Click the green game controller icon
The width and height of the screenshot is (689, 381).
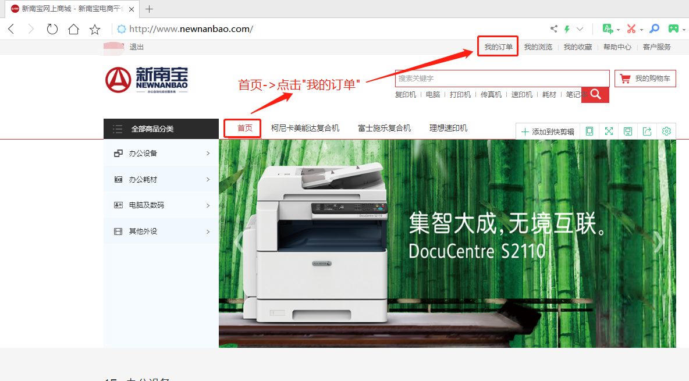click(x=673, y=29)
